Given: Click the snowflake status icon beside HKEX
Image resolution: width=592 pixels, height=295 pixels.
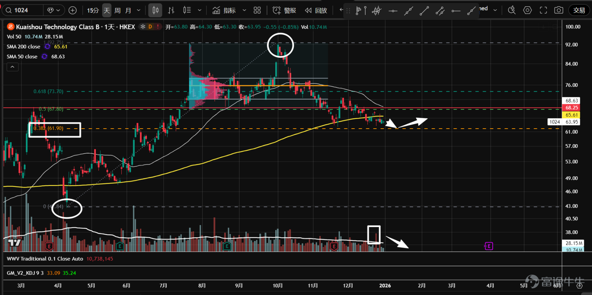Looking at the screenshot, I should [142, 27].
